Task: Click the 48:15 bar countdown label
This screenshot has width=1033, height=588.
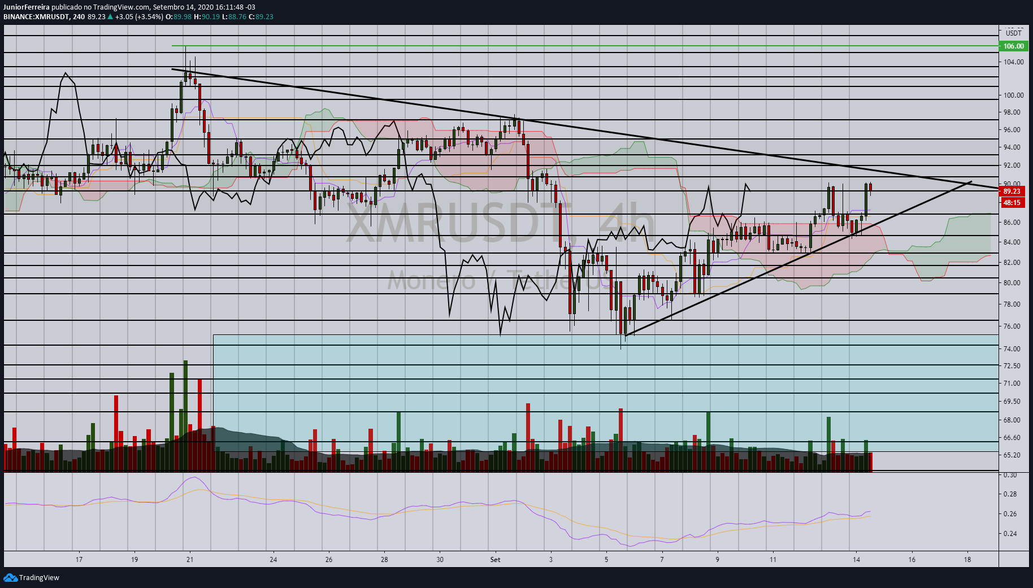Action: point(1012,202)
